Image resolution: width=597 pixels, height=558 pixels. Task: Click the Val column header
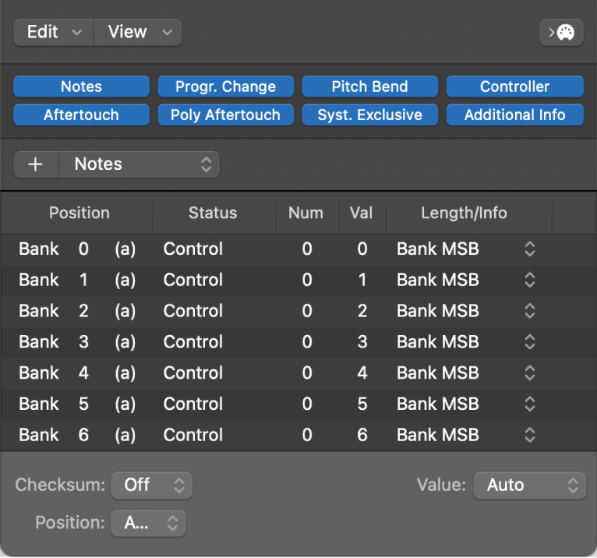[x=362, y=214]
